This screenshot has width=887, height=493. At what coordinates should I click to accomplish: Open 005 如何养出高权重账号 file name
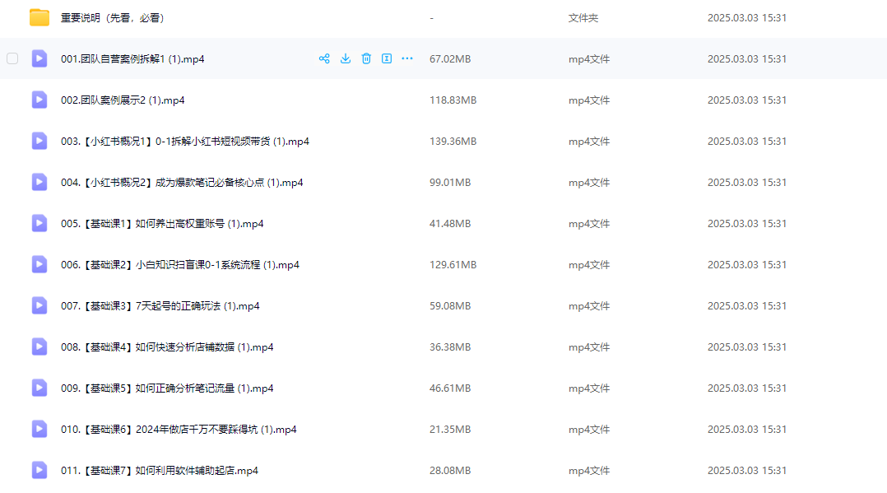pyautogui.click(x=162, y=224)
